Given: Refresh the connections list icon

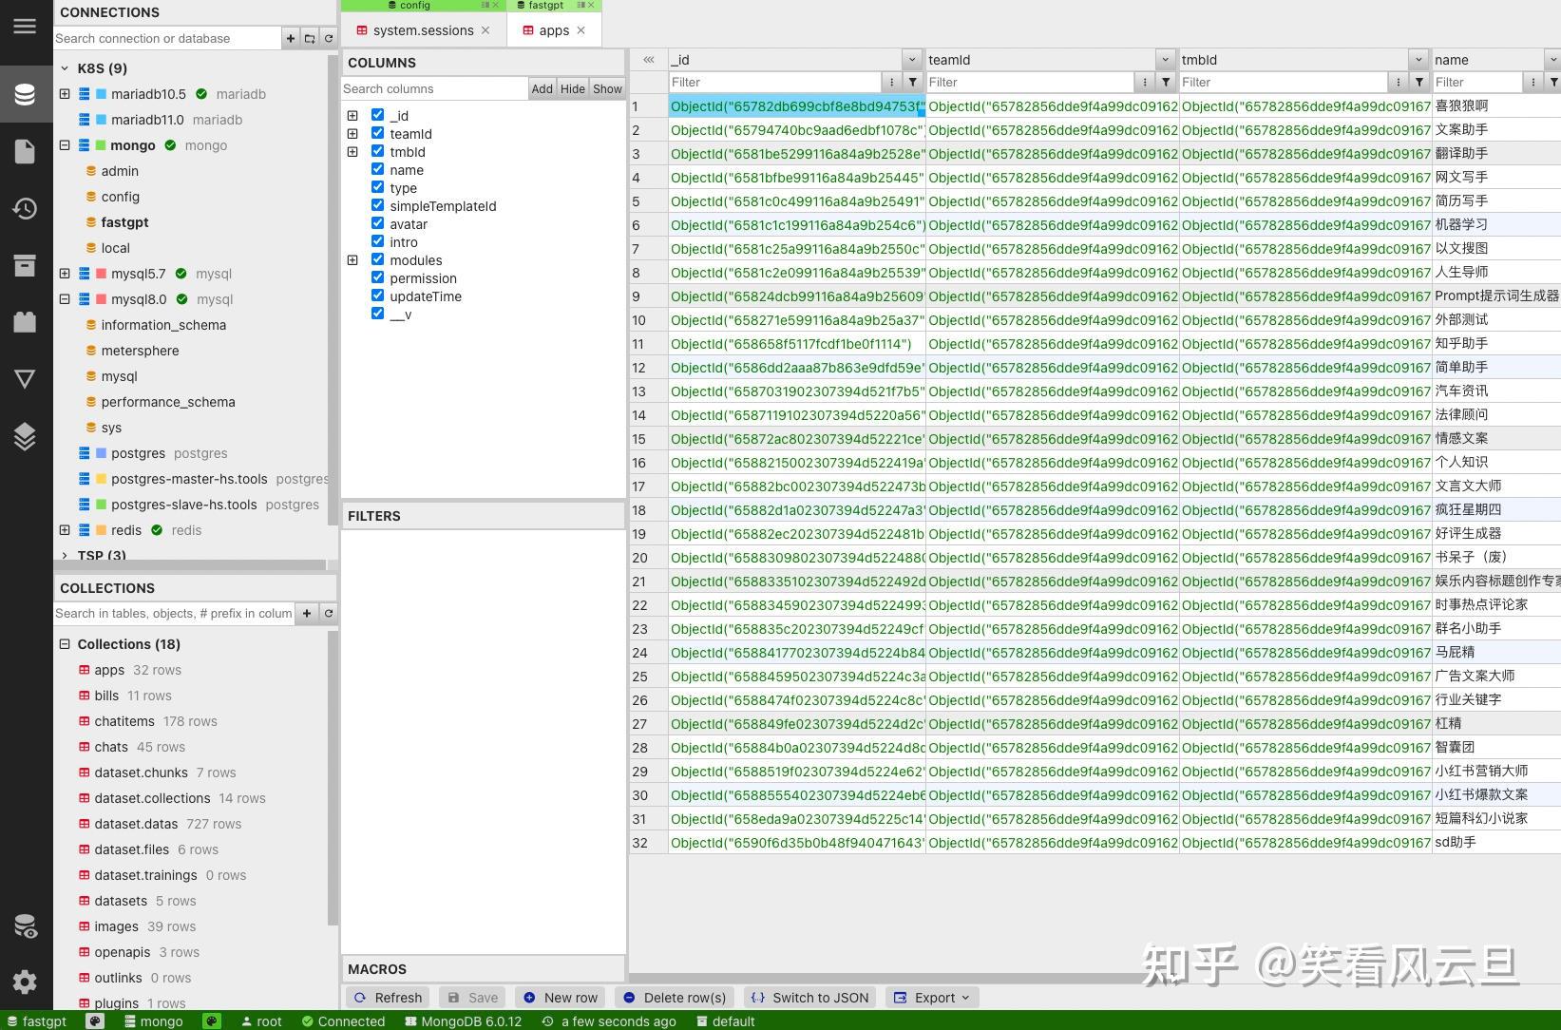Looking at the screenshot, I should click(x=328, y=38).
